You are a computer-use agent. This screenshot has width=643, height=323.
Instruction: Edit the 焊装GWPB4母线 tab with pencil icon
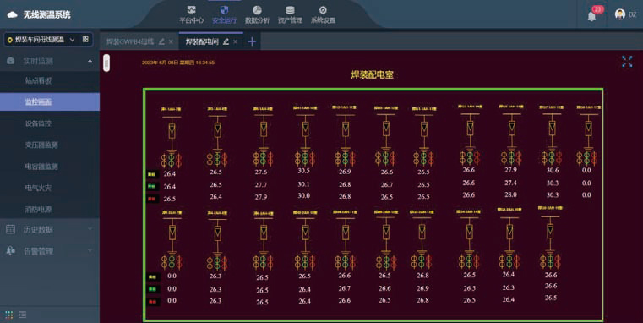pos(161,41)
